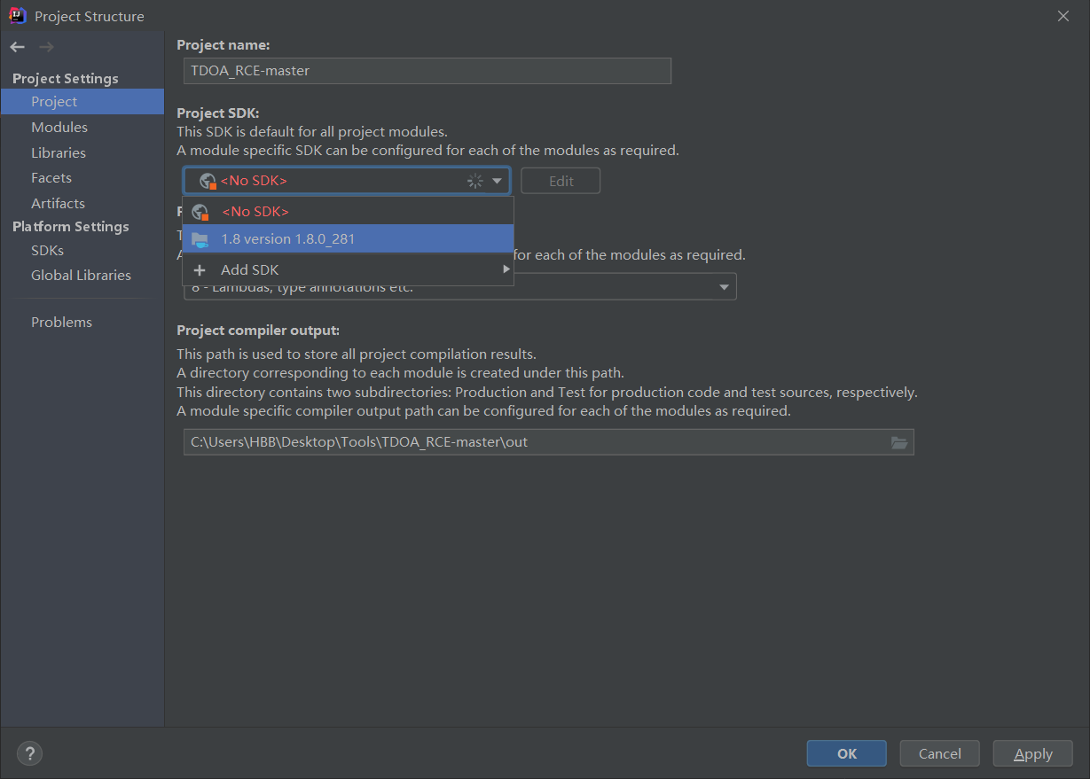Click the Platform Settings heading

pyautogui.click(x=71, y=226)
